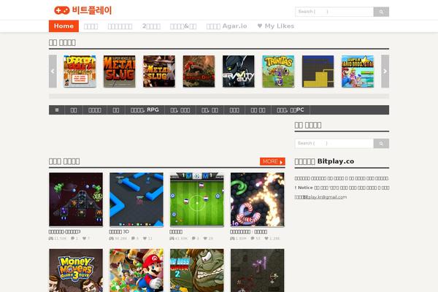
Task: Open the My Likes nav item
Action: coord(276,26)
